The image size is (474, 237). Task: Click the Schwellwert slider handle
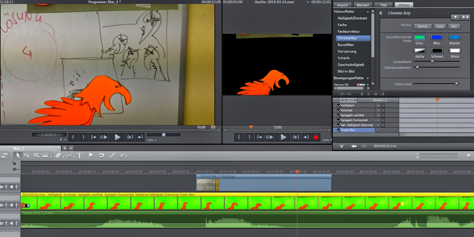[432, 62]
